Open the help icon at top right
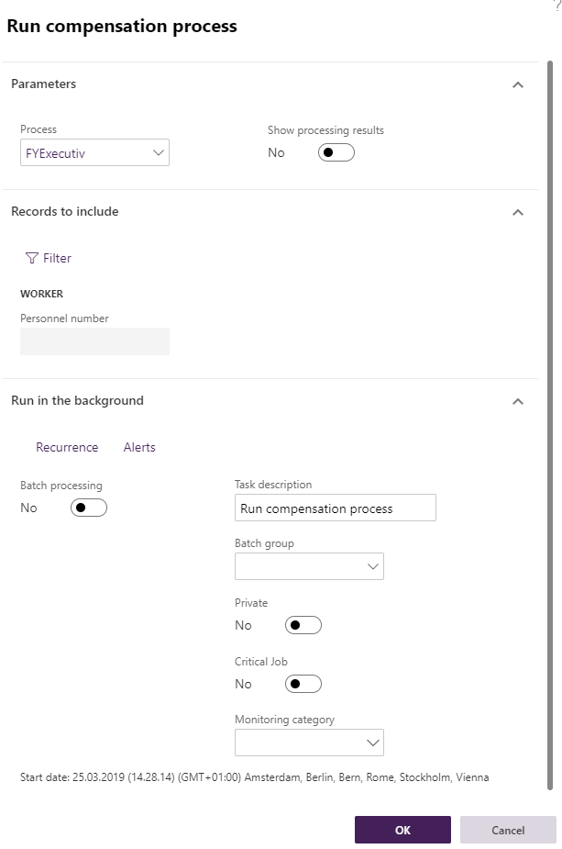 point(557,5)
